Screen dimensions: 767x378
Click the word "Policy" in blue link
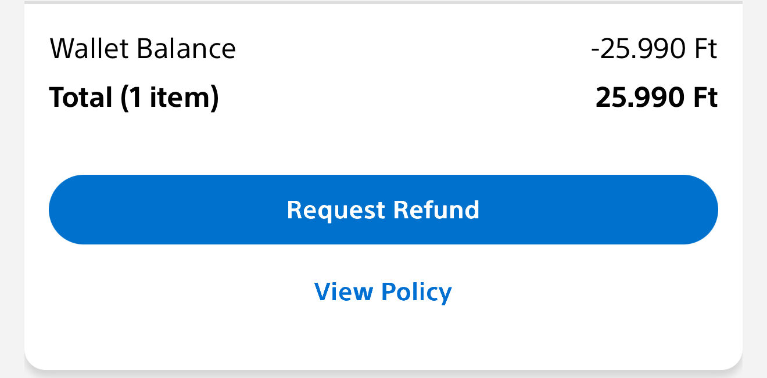417,292
